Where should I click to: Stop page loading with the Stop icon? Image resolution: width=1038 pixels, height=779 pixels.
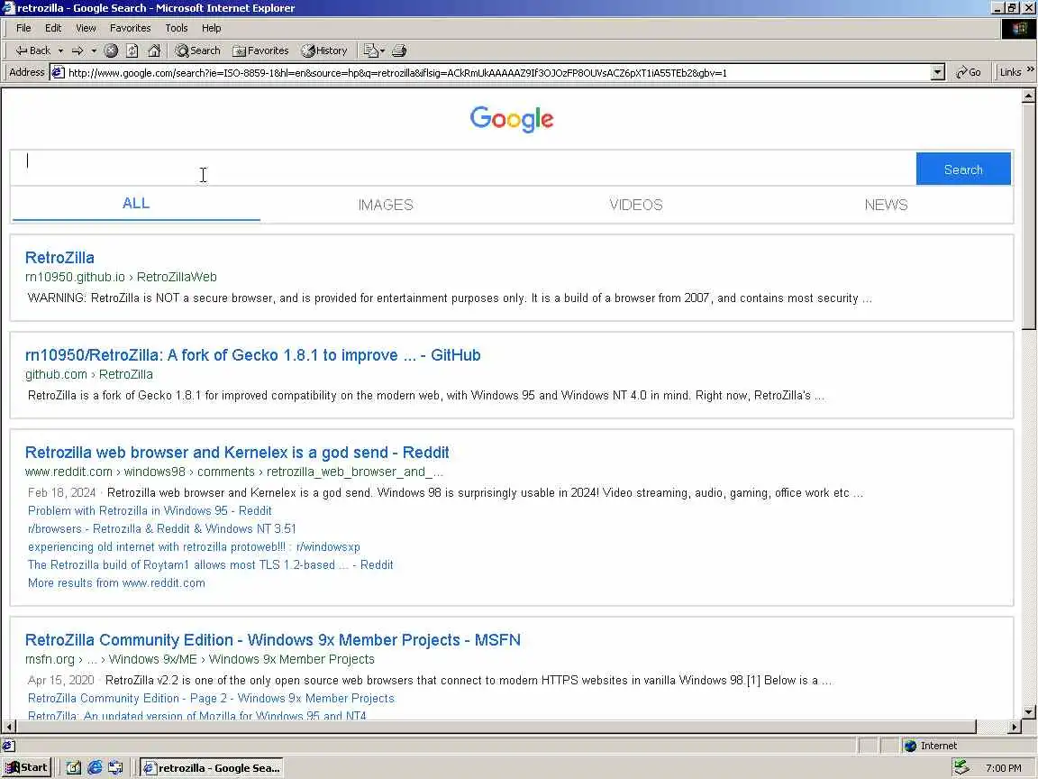point(111,50)
